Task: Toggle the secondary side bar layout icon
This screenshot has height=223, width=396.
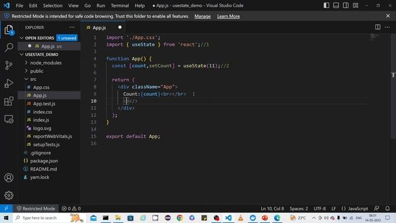Action: [x=346, y=6]
